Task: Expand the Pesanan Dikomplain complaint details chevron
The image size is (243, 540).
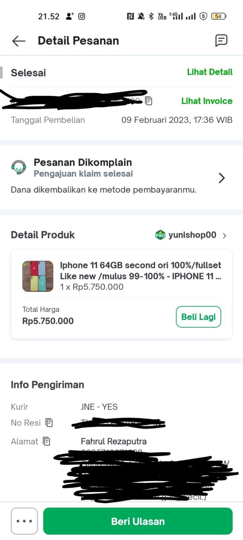Action: pos(222,178)
